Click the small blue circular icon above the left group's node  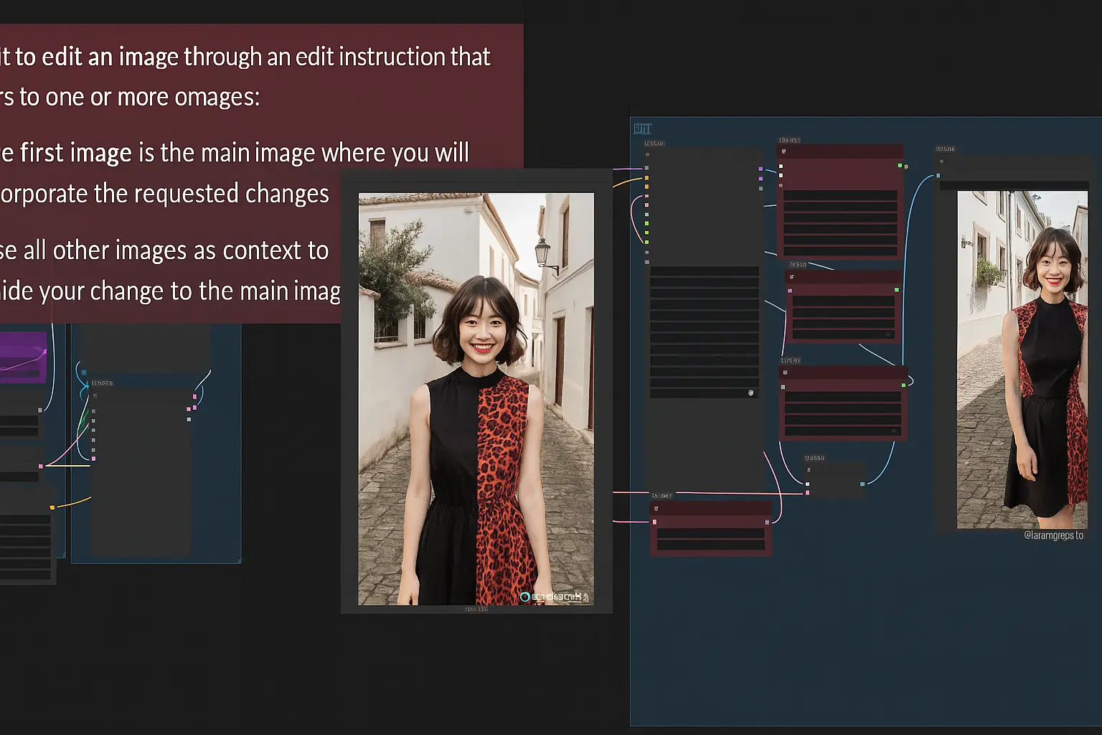pos(84,373)
